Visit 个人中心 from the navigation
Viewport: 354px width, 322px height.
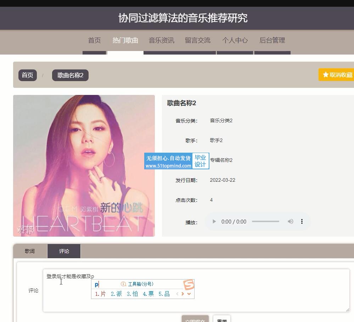235,40
